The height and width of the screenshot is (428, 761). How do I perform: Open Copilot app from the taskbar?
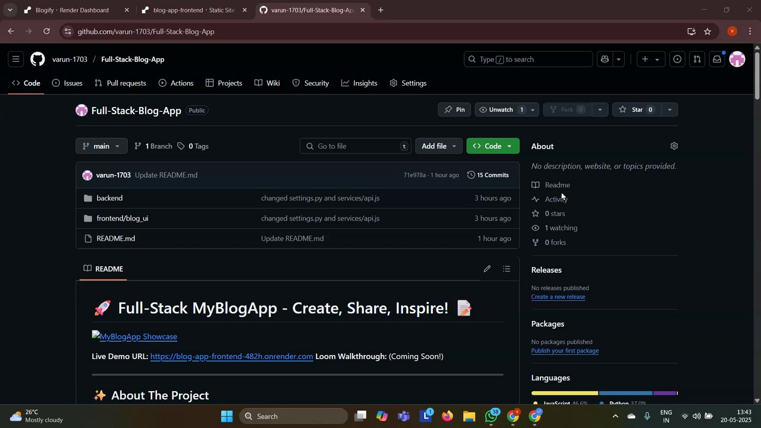tap(382, 416)
